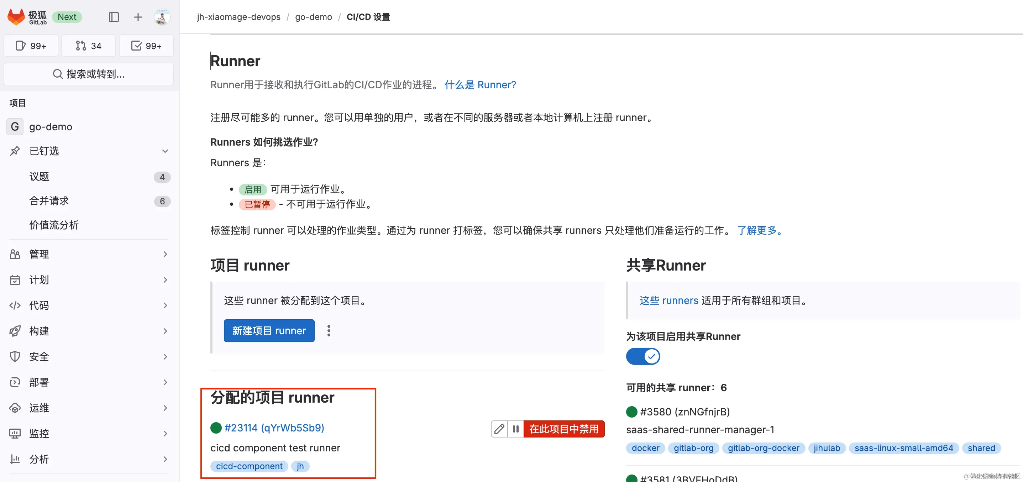Screen dimensions: 1023x482
Task: Open the kebab menu beside 新建项目 runner
Action: click(x=329, y=330)
